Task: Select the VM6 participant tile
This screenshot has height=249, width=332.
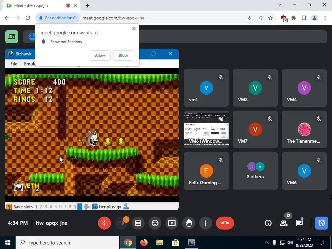Action: [304, 171]
